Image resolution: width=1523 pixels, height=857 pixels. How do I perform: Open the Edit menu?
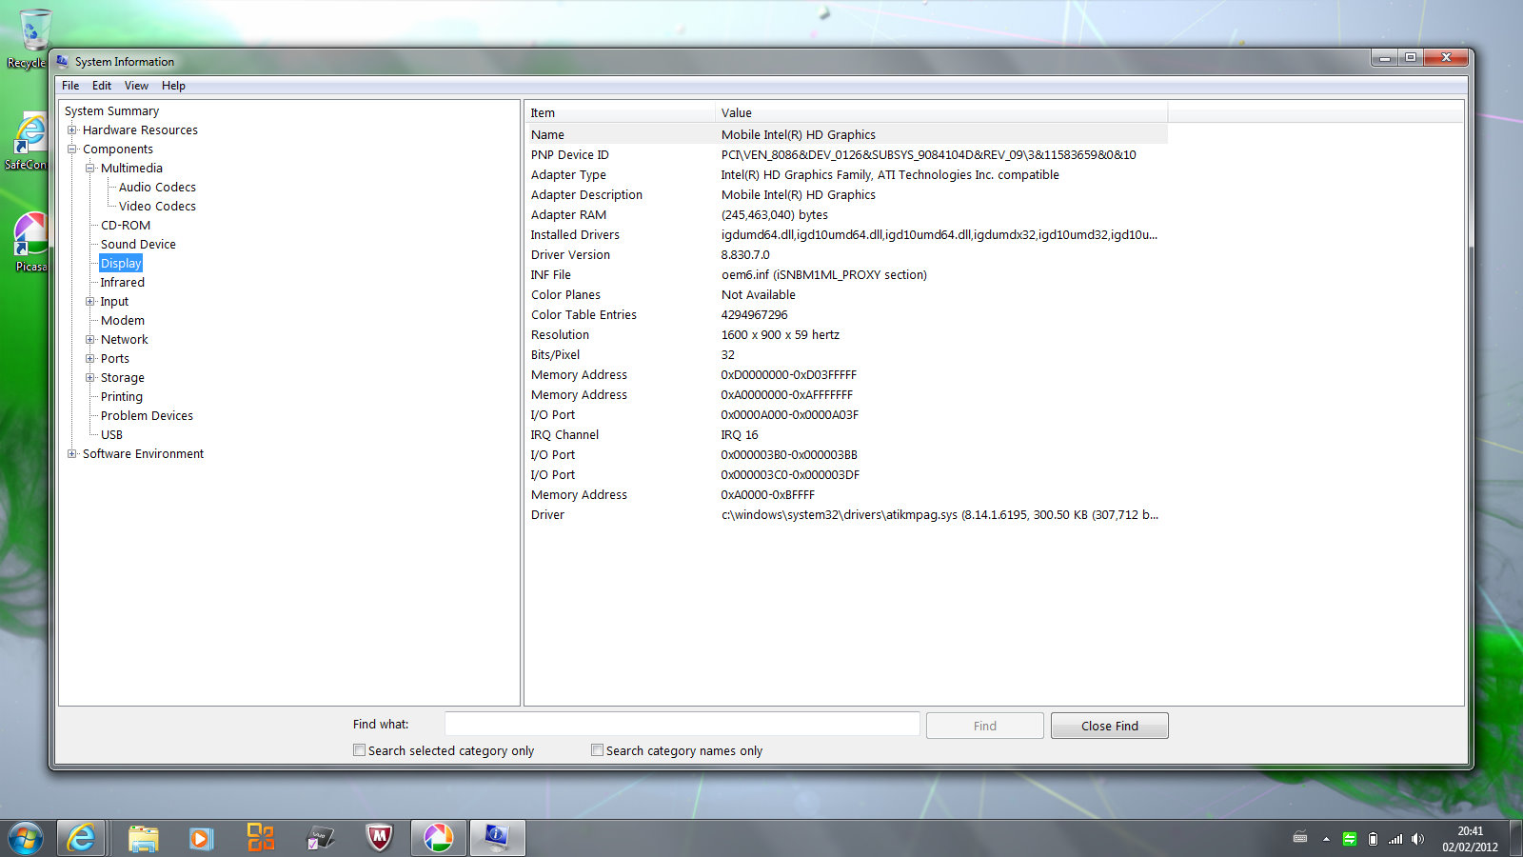click(102, 86)
